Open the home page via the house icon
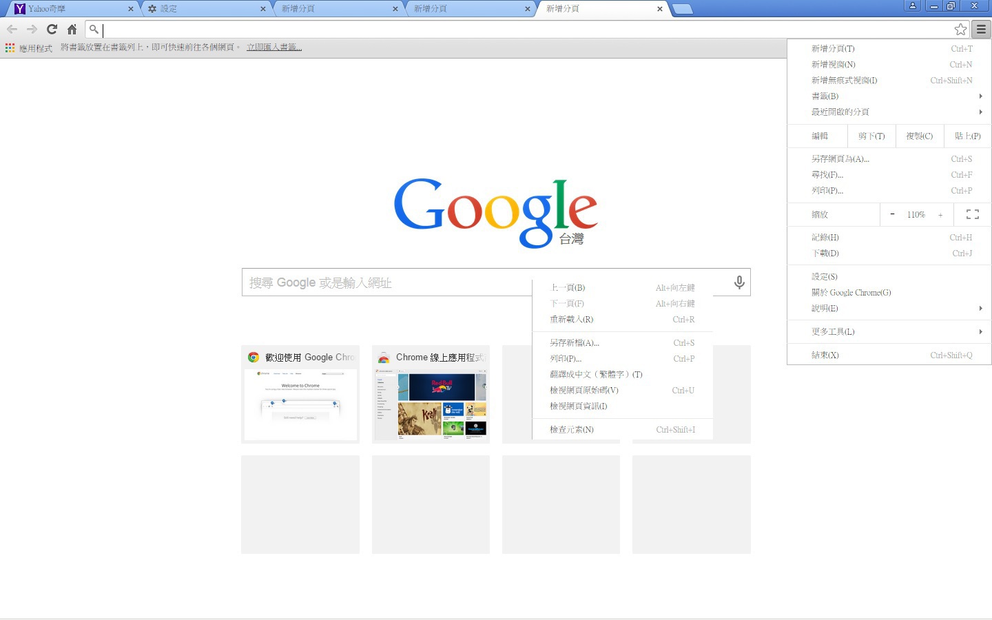Viewport: 992px width, 620px height. click(72, 29)
